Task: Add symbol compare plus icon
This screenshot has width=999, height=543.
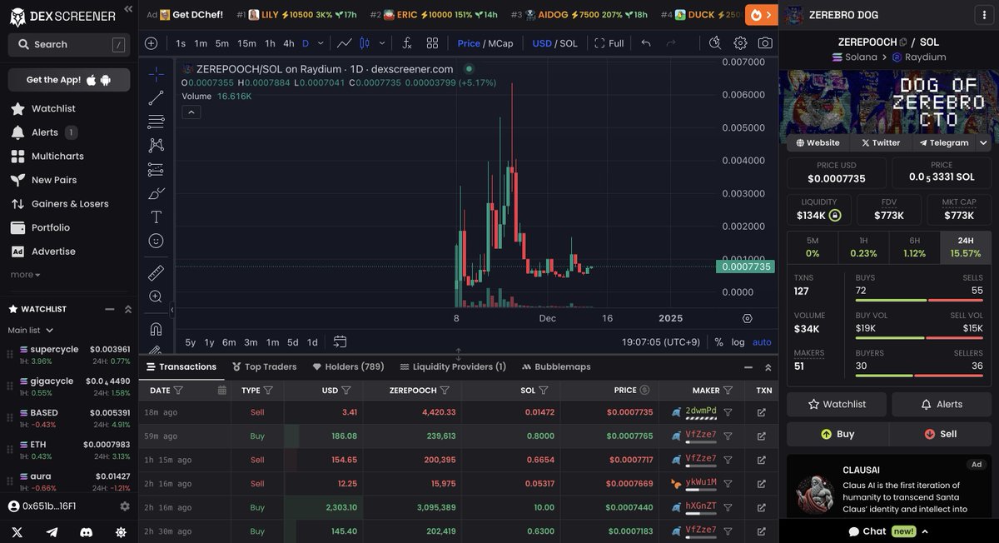Action: point(151,43)
